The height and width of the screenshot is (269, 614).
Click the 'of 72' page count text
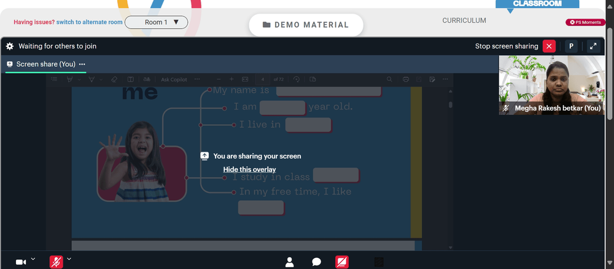click(x=278, y=79)
